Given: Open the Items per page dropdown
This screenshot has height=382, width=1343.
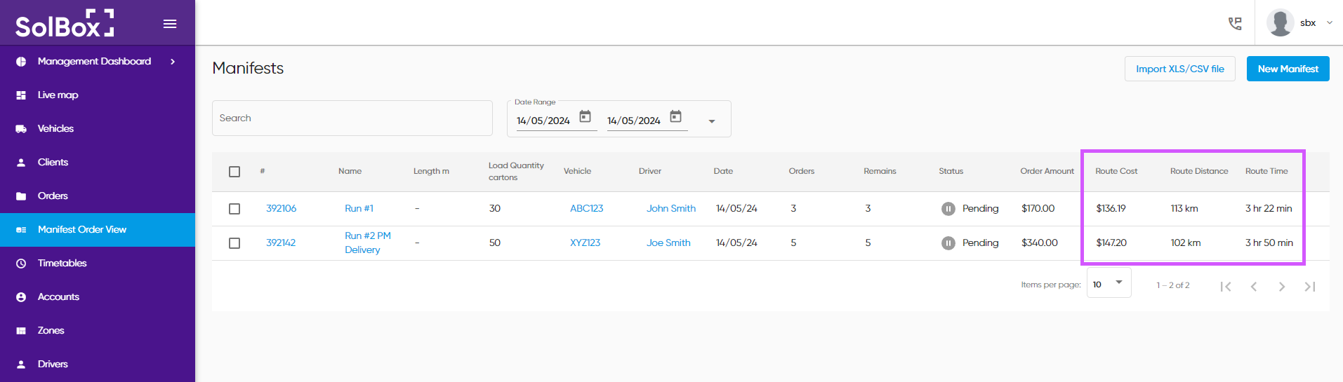Looking at the screenshot, I should pyautogui.click(x=1109, y=283).
